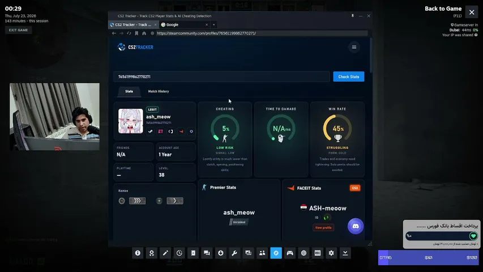Click Back to Game
Image resolution: width=483 pixels, height=272 pixels.
coord(443,8)
